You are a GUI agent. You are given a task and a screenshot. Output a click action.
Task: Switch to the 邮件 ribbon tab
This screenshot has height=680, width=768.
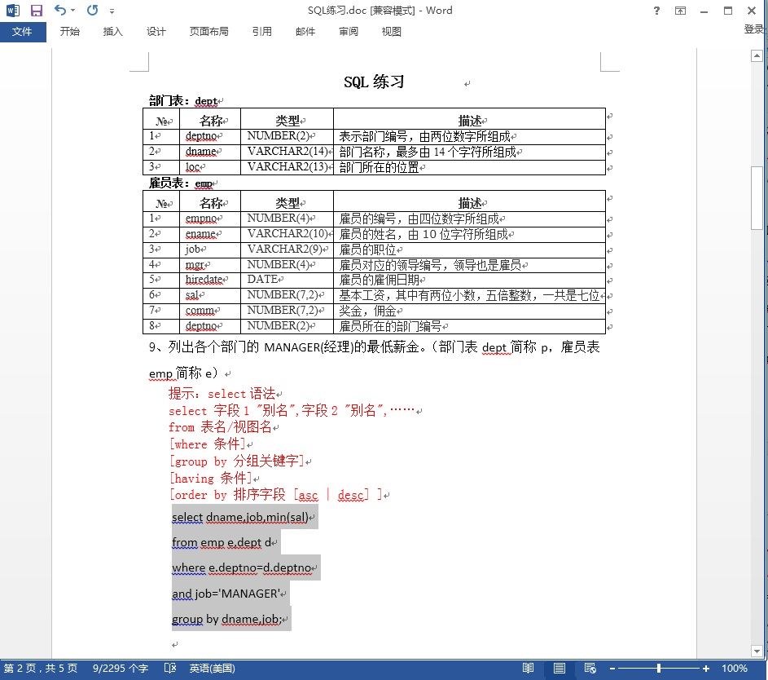(x=305, y=32)
